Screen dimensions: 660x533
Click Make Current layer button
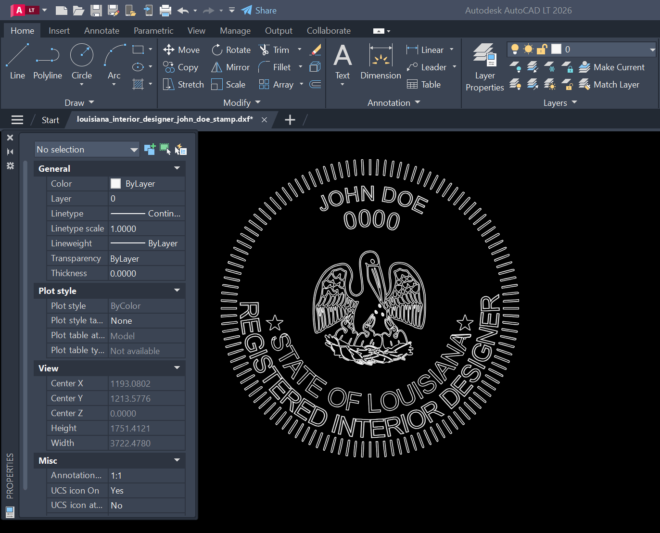(611, 67)
